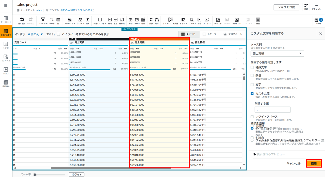Check the 特殊文字 checkbox
Screen dimensions: 325x177
click(252, 68)
